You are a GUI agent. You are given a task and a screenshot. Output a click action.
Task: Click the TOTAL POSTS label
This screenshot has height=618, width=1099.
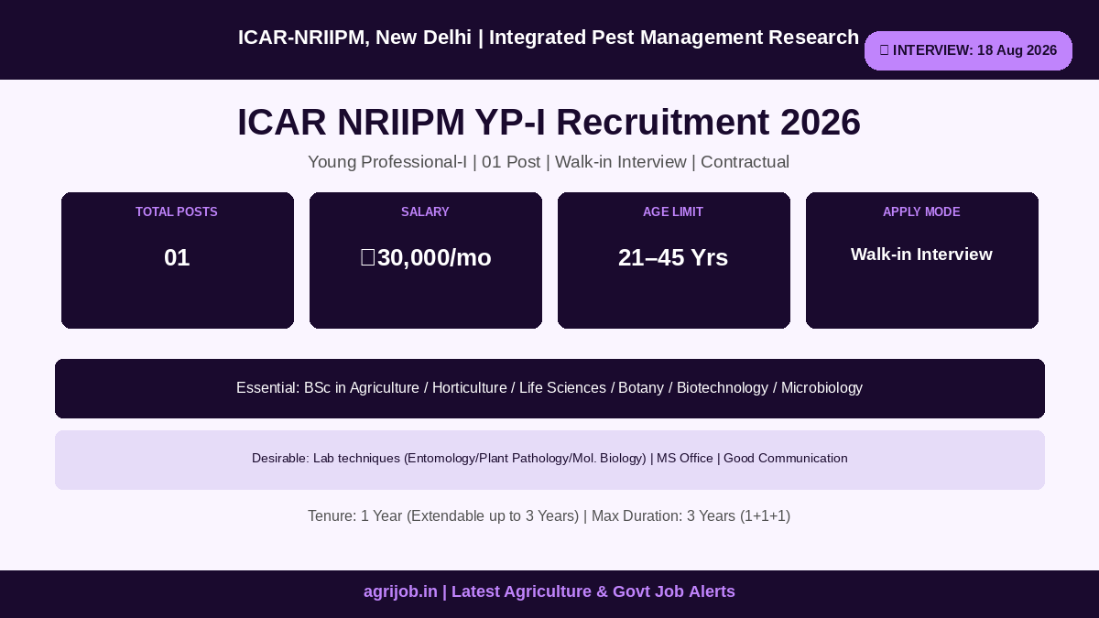[177, 211]
